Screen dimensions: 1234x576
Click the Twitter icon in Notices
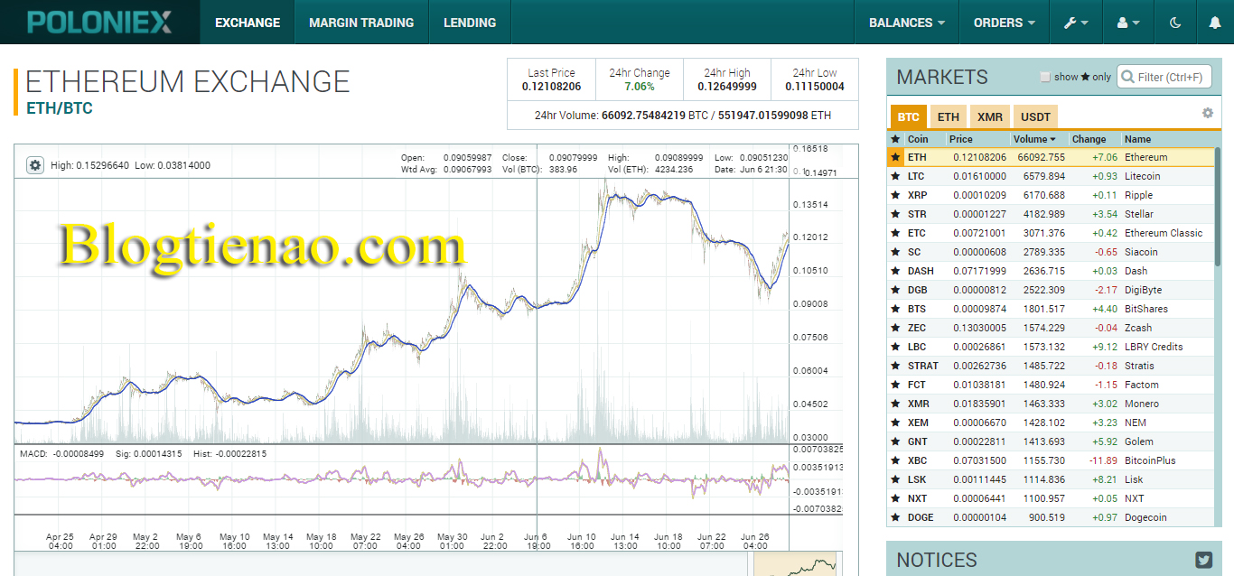pyautogui.click(x=1203, y=560)
